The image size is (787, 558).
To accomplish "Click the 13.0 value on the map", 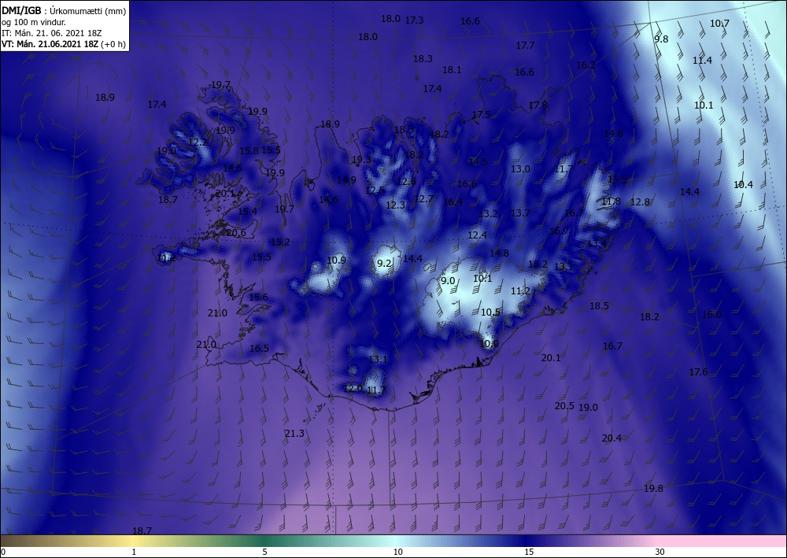I will pos(520,168).
